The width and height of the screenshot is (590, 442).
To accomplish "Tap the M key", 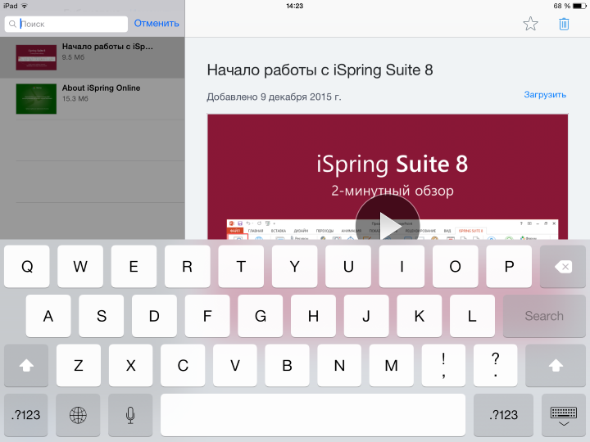I will (x=392, y=365).
